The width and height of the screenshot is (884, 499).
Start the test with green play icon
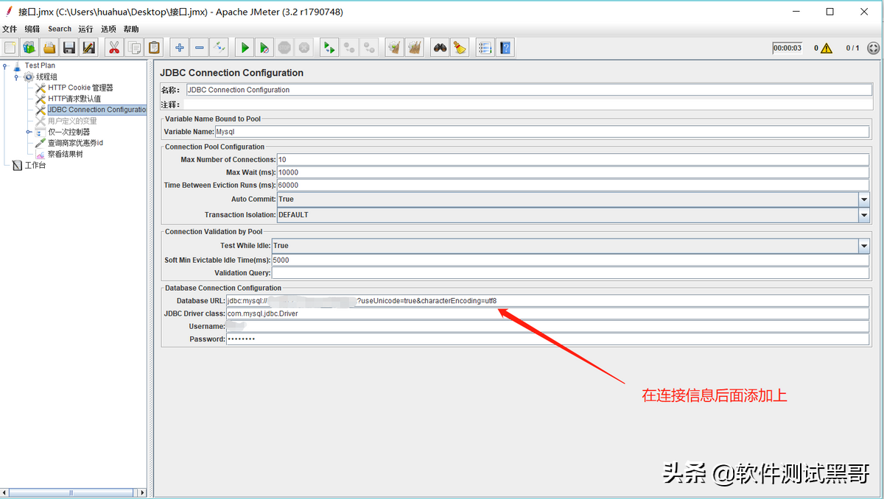[x=244, y=48]
